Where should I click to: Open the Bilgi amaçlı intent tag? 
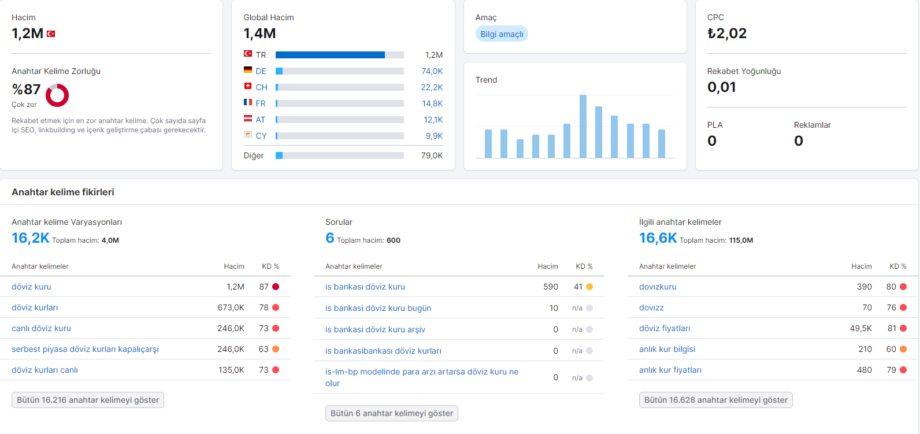point(502,34)
